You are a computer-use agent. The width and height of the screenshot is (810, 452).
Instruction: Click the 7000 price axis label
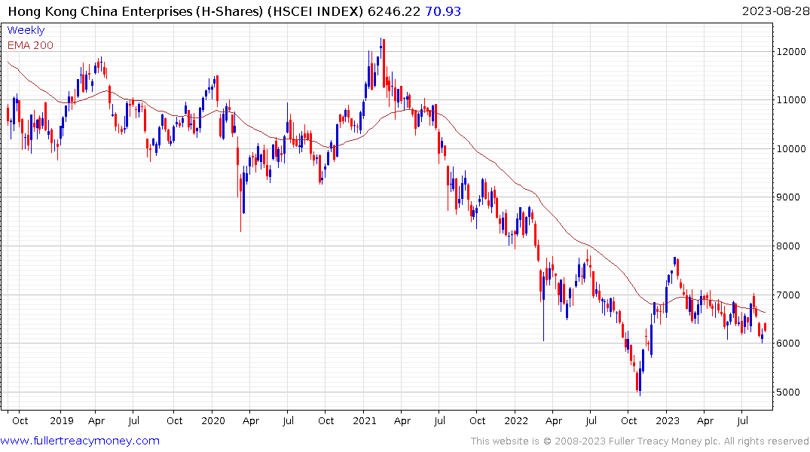click(x=788, y=295)
